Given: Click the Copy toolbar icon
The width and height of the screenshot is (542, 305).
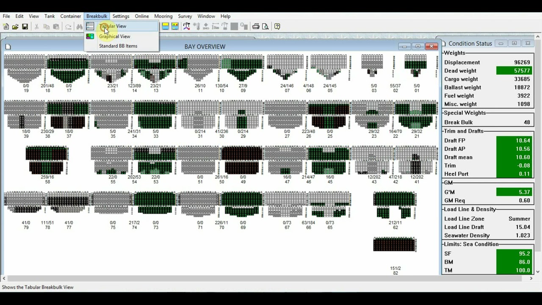Looking at the screenshot, I should point(46,26).
